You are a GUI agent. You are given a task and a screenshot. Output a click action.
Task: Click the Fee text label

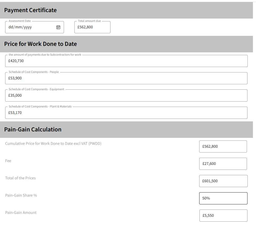click(x=8, y=161)
